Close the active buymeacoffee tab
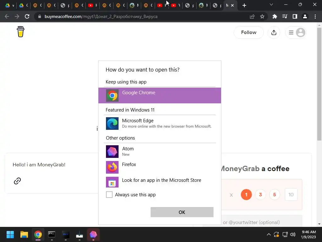This screenshot has height=242, width=322. point(232,6)
